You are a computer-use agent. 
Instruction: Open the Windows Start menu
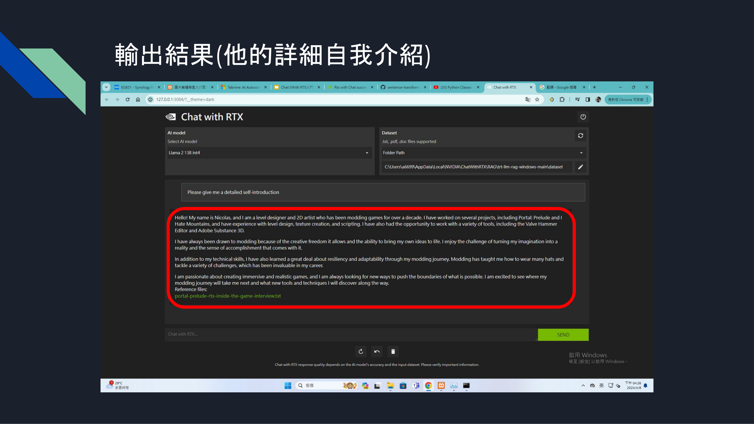(288, 386)
